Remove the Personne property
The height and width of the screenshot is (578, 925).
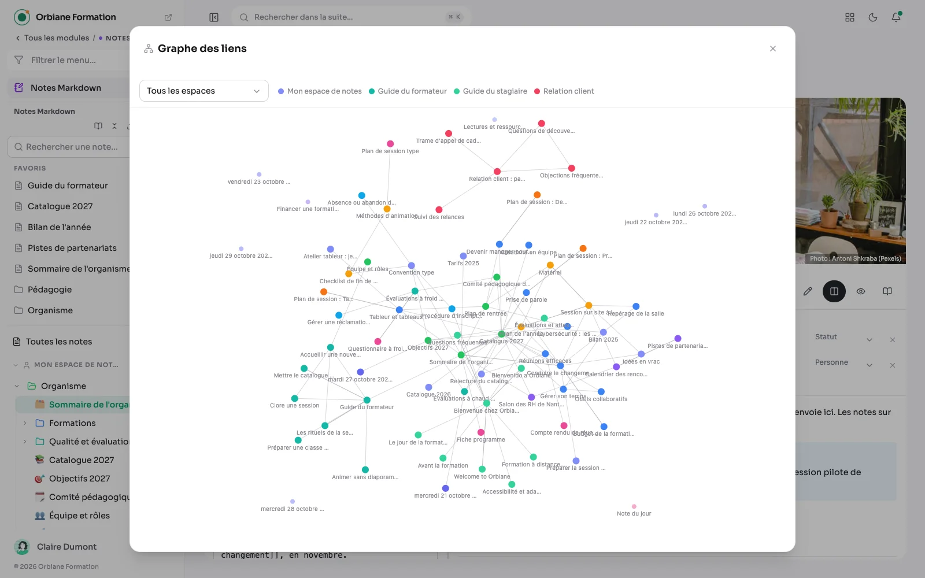point(893,365)
